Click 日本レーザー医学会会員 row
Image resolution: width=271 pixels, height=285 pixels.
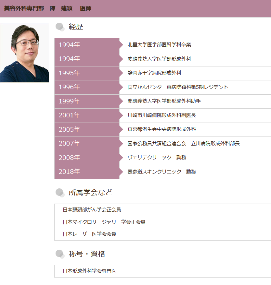coord(89,234)
